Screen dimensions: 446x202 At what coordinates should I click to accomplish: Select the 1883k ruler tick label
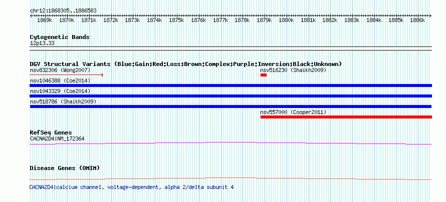coord(352,20)
